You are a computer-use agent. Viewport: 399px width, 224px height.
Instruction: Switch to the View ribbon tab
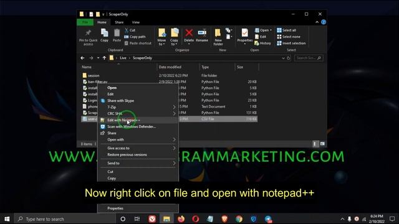(x=136, y=22)
